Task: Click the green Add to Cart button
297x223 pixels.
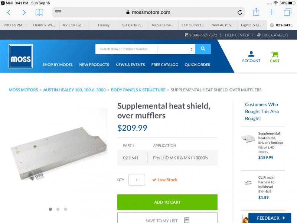Action: pos(167,202)
